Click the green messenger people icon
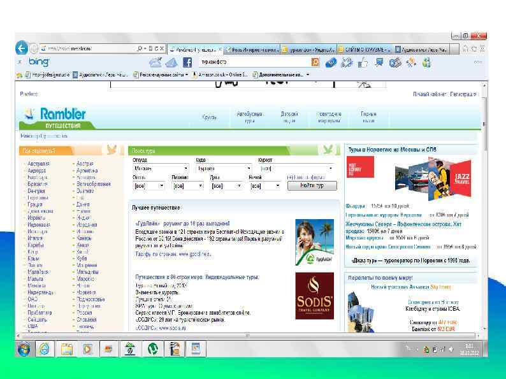The image size is (506, 379). tap(426, 62)
